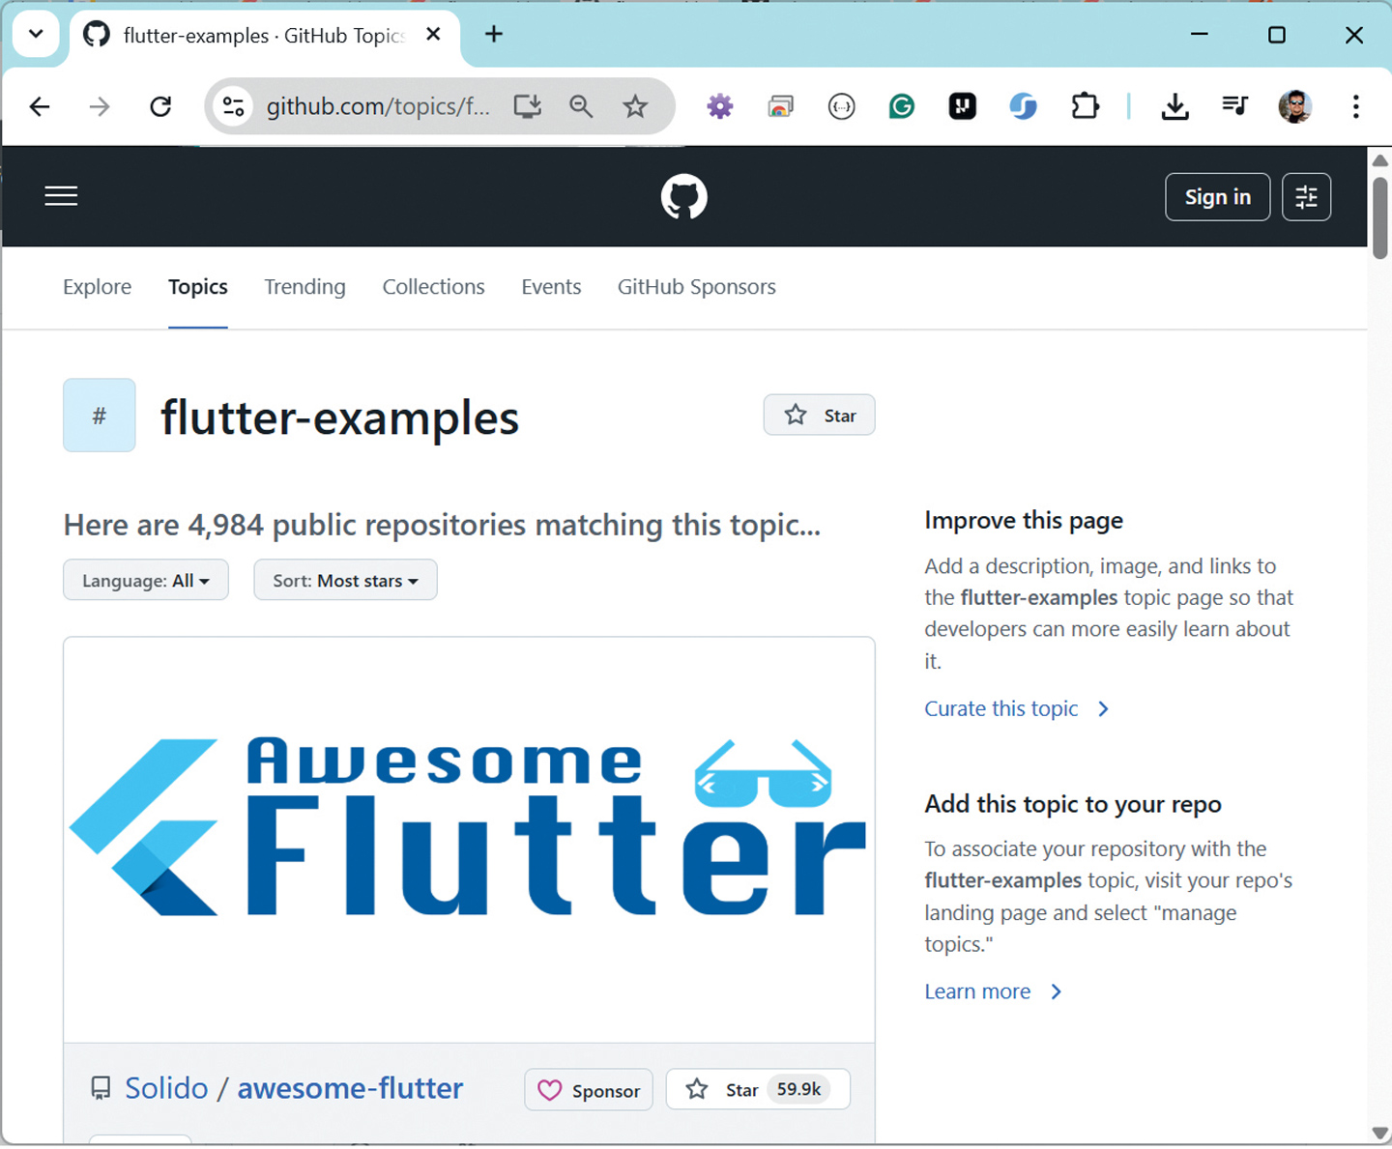
Task: Switch to the Trending tab
Action: pyautogui.click(x=304, y=287)
